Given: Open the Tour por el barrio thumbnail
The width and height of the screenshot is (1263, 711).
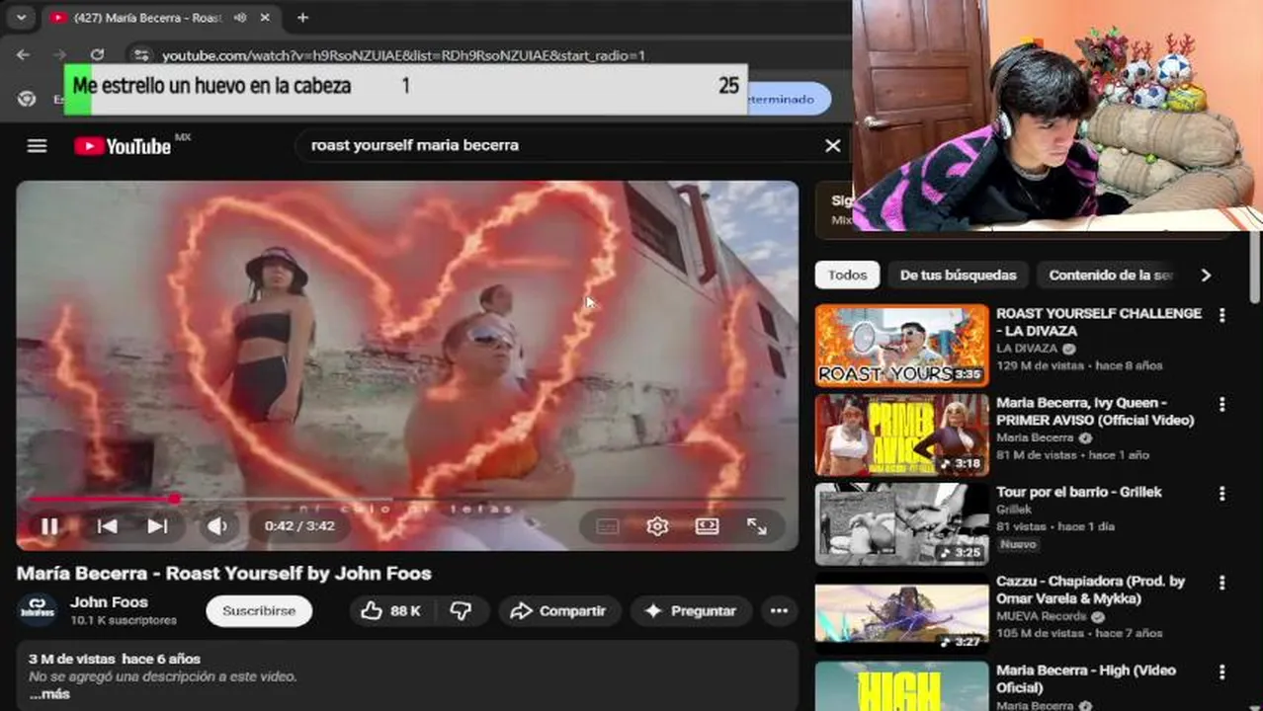Looking at the screenshot, I should 901,523.
